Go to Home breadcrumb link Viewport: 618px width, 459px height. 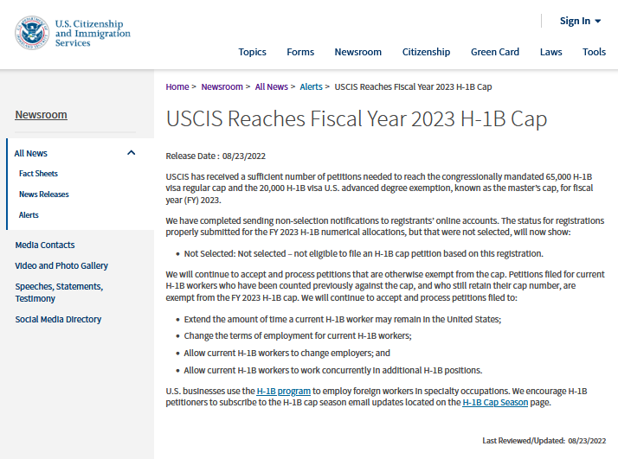tap(177, 87)
